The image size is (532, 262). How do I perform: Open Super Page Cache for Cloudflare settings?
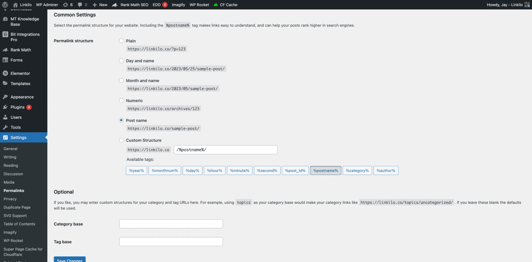[x=23, y=252]
